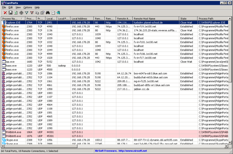233x154 pixels.
Task: Select row with host buddyart-d05c-sr1.blue.aol.com
Action: (115, 85)
